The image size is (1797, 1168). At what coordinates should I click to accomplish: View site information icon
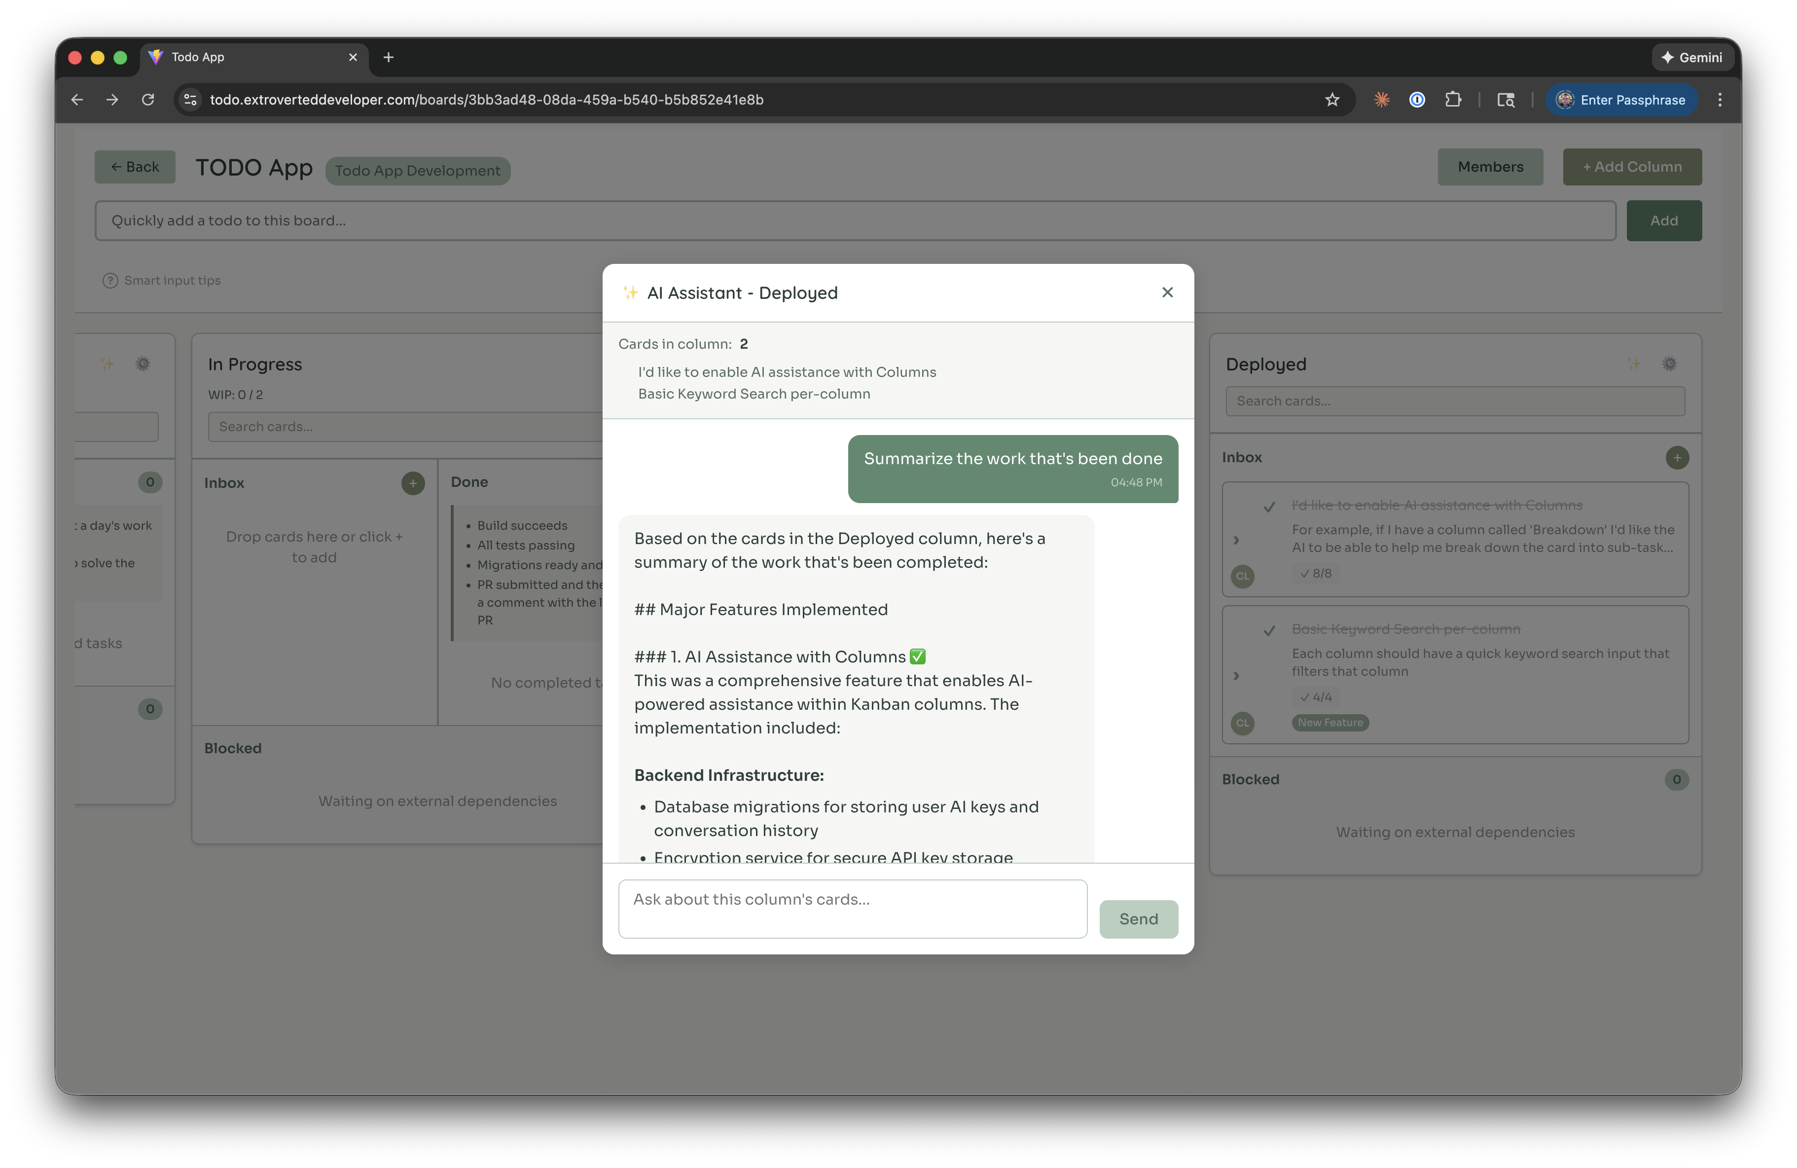190,100
